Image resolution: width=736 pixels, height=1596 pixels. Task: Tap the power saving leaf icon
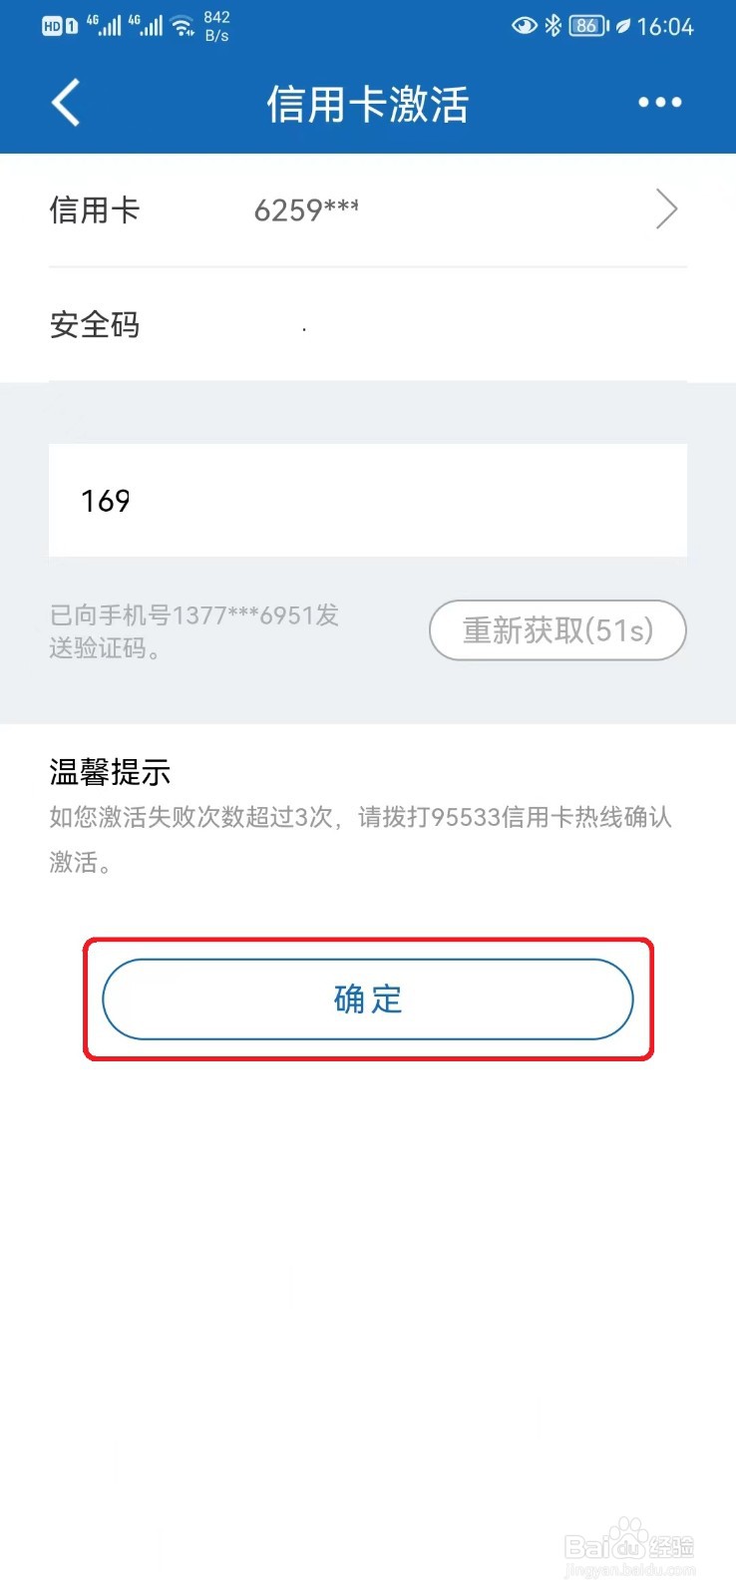(622, 27)
